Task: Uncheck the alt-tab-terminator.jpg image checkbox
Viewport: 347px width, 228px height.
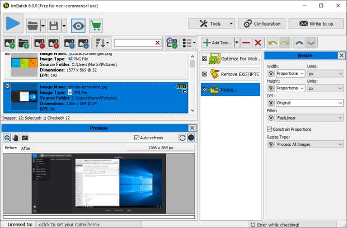Action: [7, 86]
